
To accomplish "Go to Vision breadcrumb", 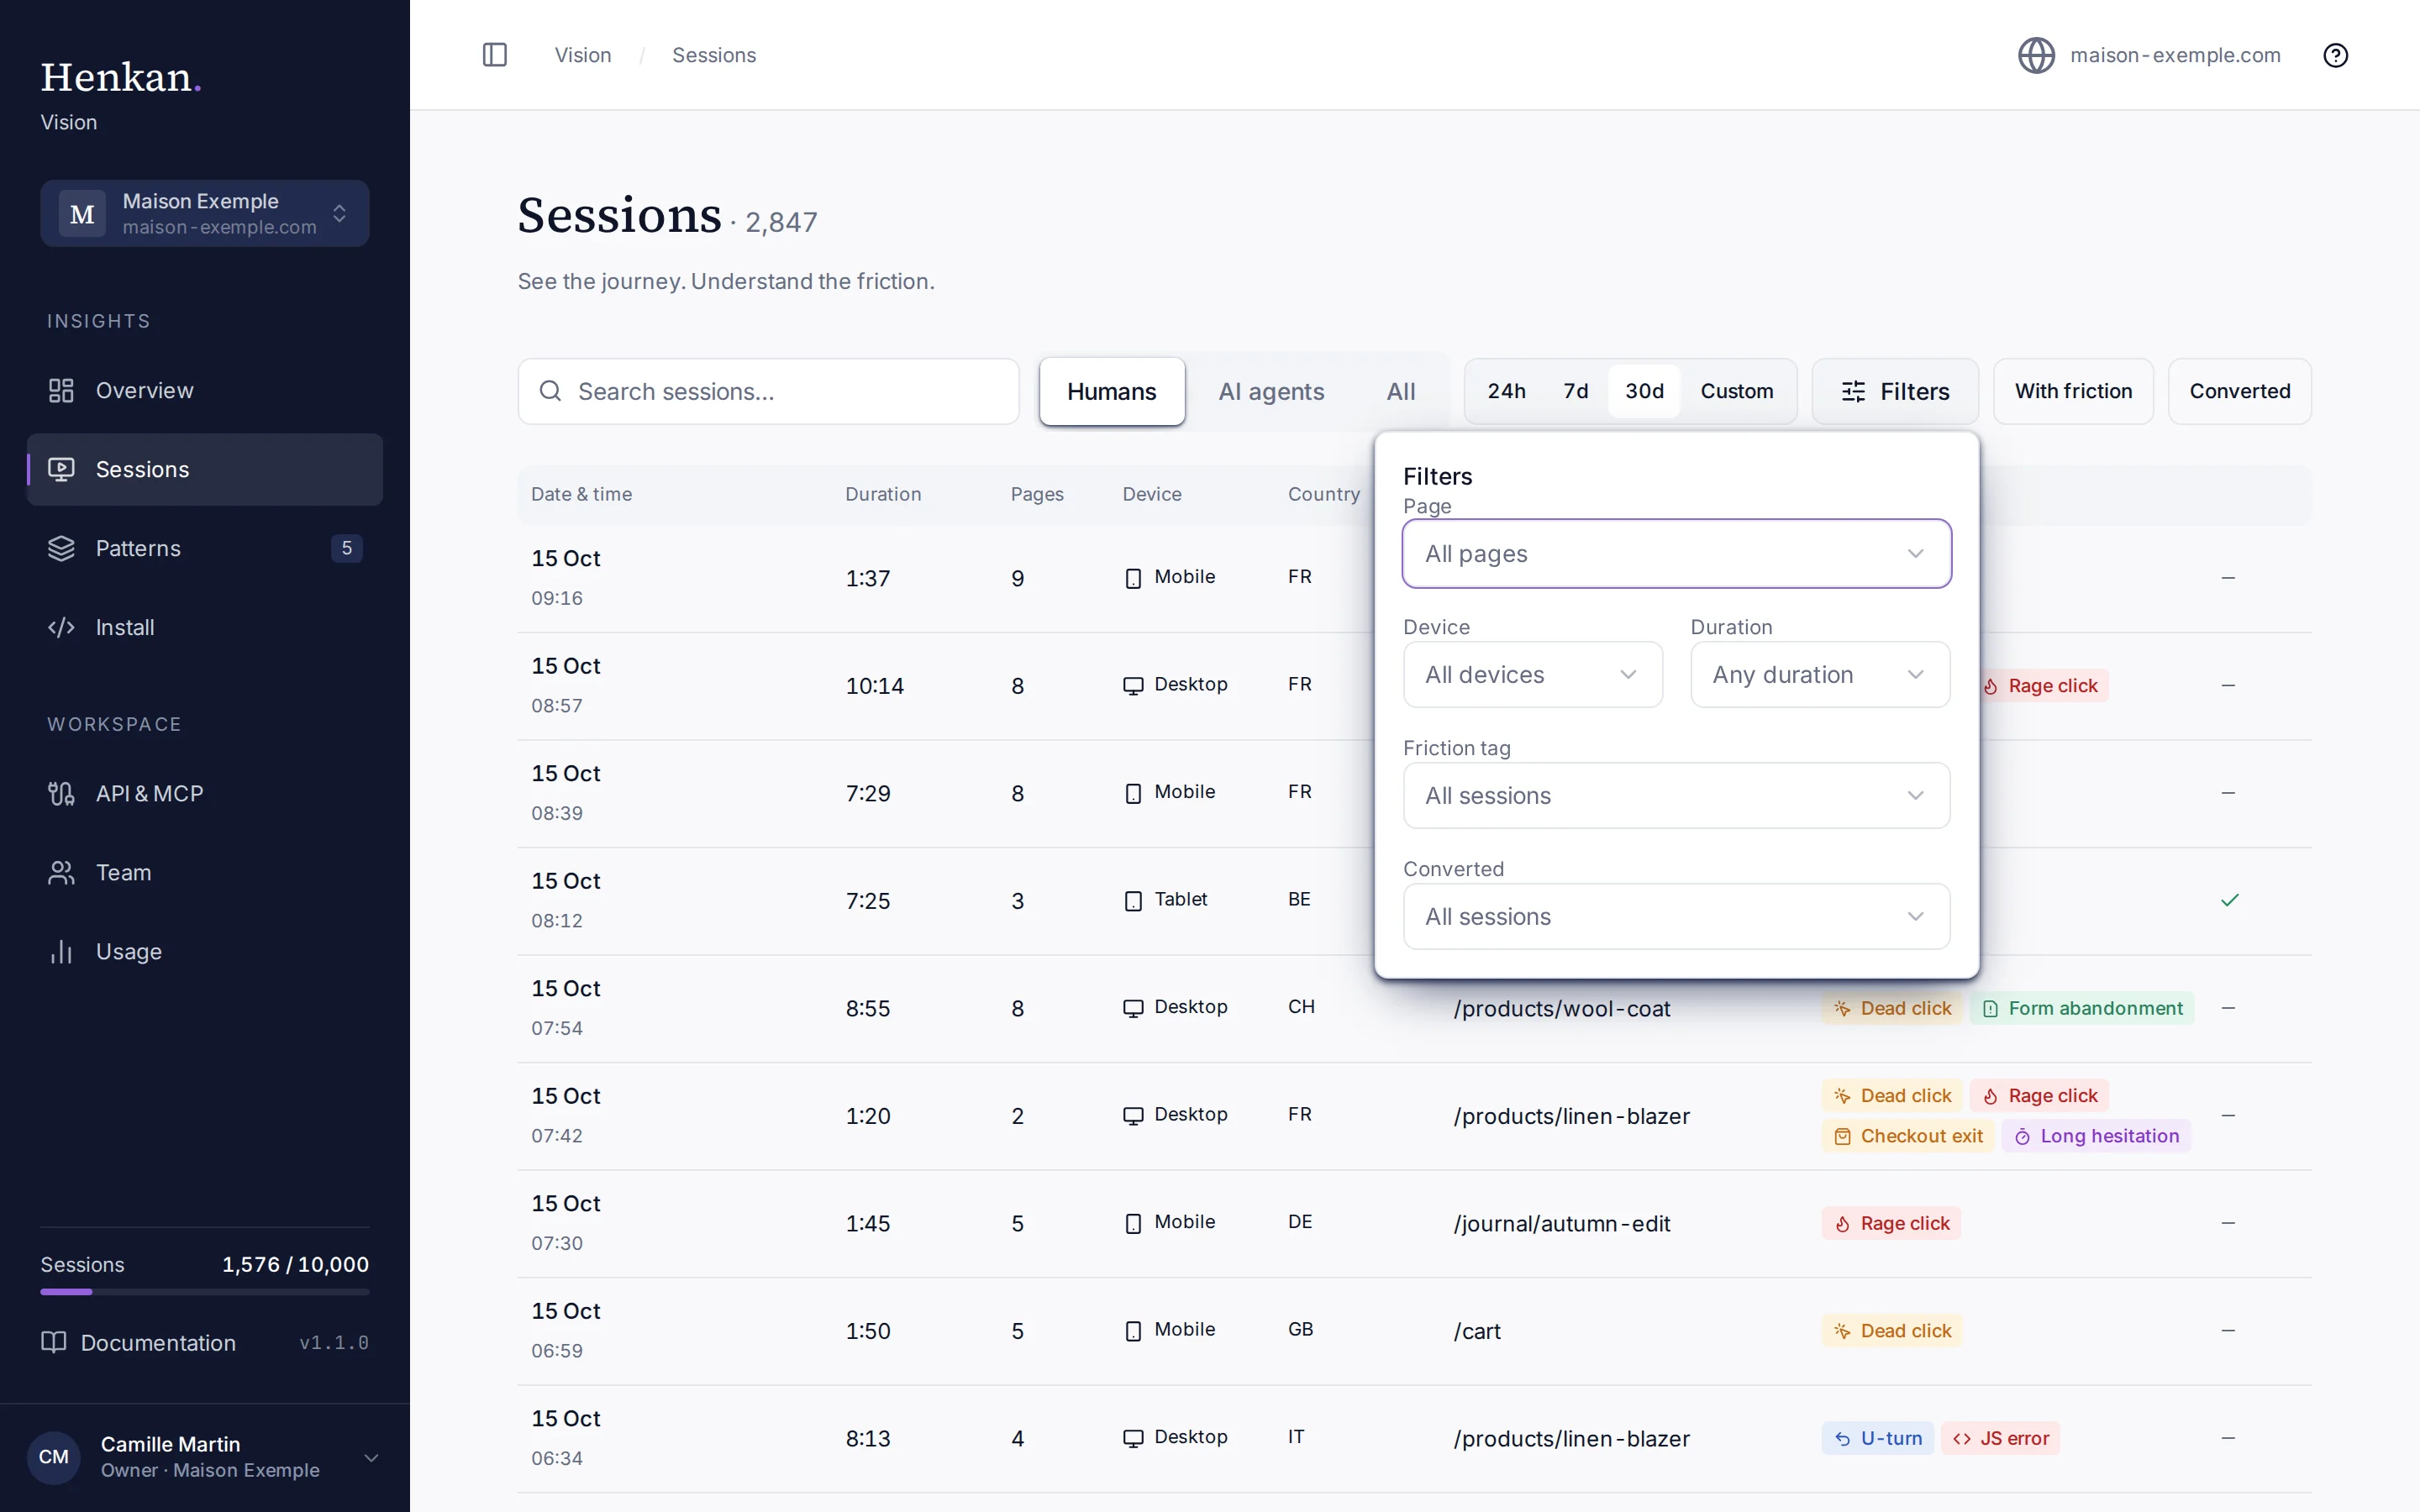I will click(x=583, y=55).
